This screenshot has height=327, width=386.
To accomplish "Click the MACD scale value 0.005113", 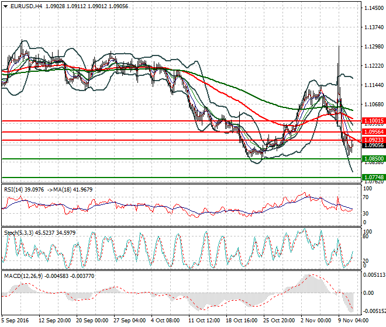I will pyautogui.click(x=374, y=275).
